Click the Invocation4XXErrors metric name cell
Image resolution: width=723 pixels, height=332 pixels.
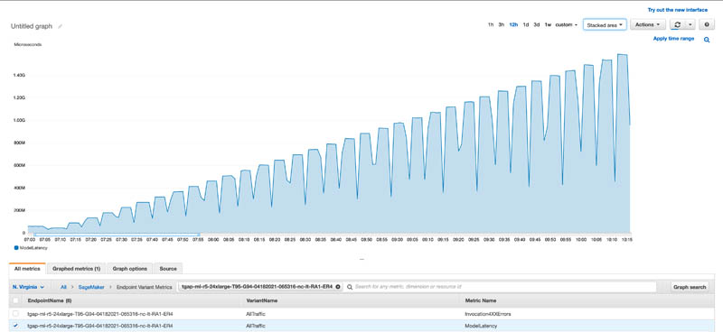pyautogui.click(x=488, y=314)
